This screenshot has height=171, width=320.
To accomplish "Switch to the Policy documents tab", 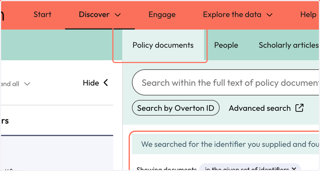I will pyautogui.click(x=163, y=45).
